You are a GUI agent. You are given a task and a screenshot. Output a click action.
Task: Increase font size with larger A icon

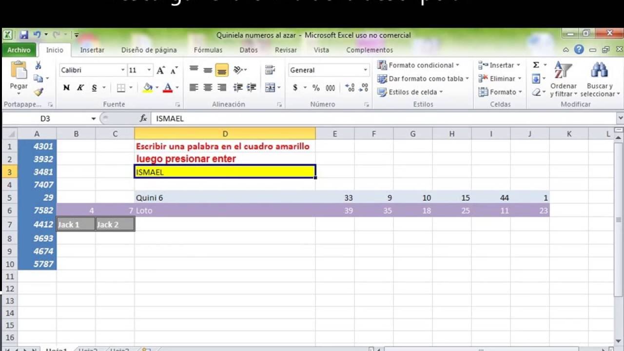tap(160, 70)
